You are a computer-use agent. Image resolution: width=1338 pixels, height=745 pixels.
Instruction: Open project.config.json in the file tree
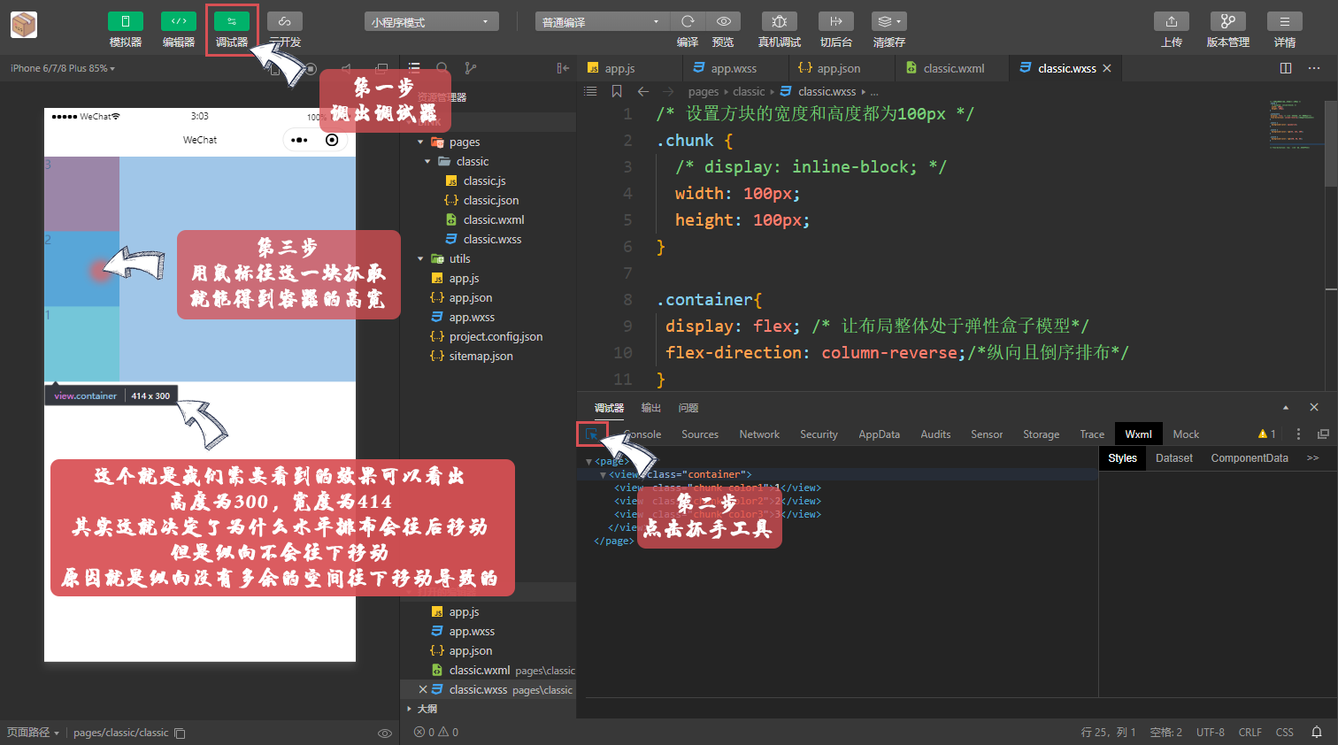pyautogui.click(x=496, y=336)
